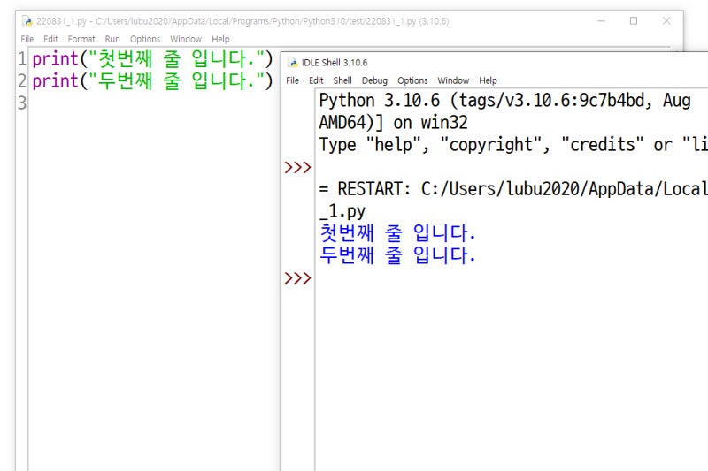Screen dimensions: 708x471
Task: Click code line 2 print statement
Action: pyautogui.click(x=152, y=81)
